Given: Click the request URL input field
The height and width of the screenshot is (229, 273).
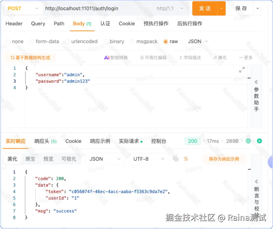Looking at the screenshot, I should pos(97,8).
